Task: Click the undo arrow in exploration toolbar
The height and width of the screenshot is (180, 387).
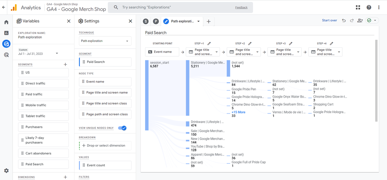Action: (x=344, y=20)
